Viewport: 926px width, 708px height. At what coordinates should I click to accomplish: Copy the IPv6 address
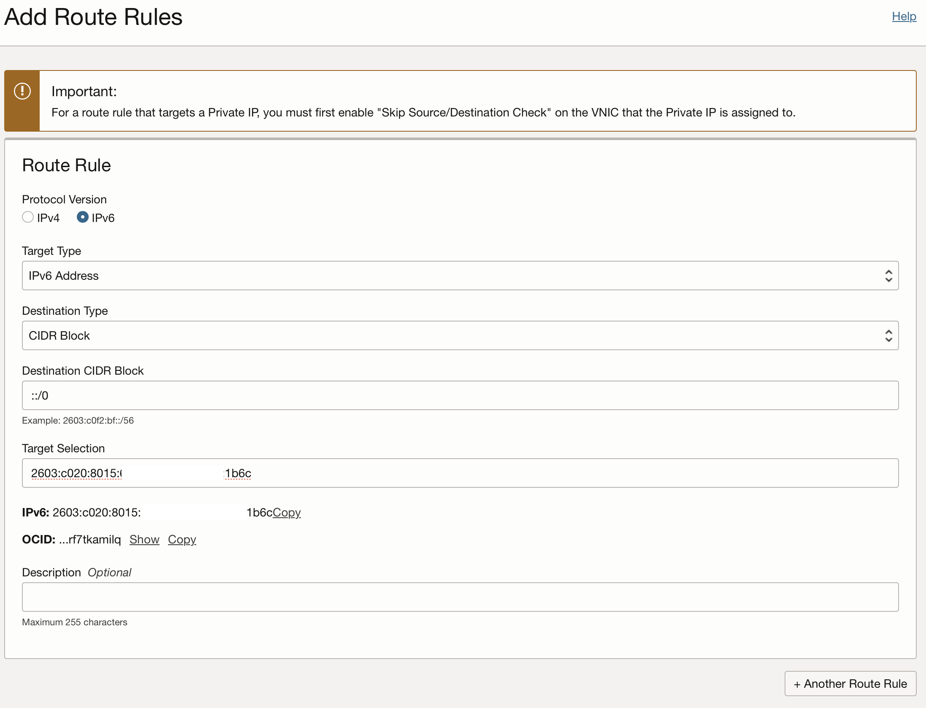[x=287, y=512]
